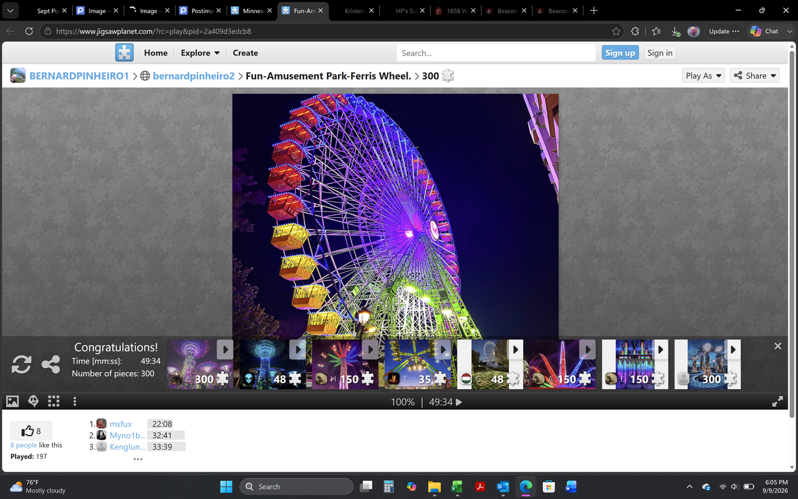Open the BERNARDPINHEIRO1 profile link
This screenshot has width=798, height=499.
[x=79, y=75]
